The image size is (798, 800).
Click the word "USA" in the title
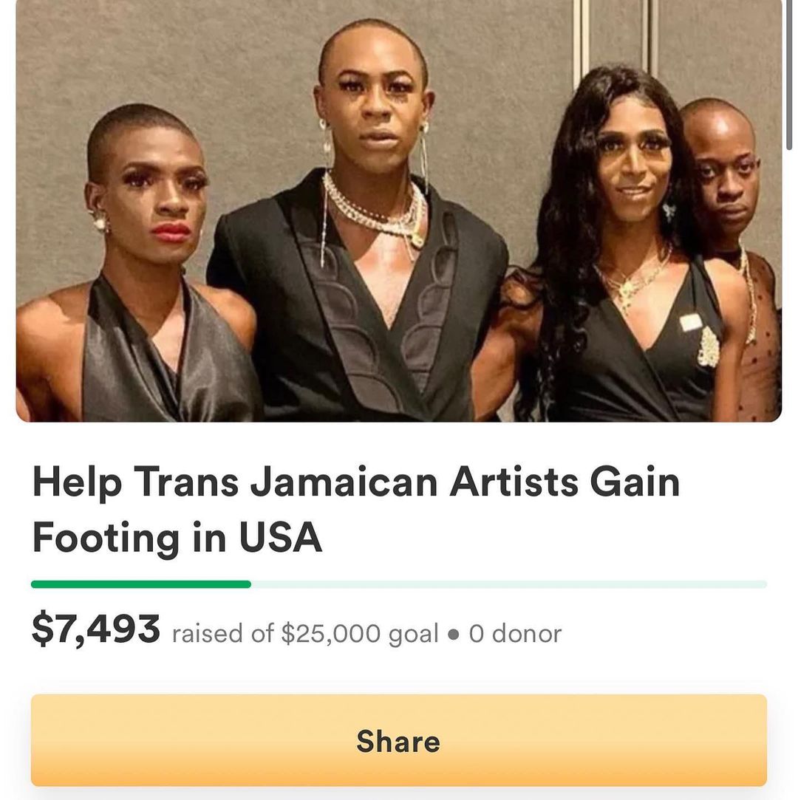click(281, 537)
